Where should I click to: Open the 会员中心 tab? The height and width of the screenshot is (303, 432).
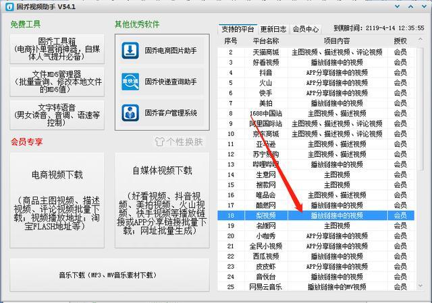306,29
